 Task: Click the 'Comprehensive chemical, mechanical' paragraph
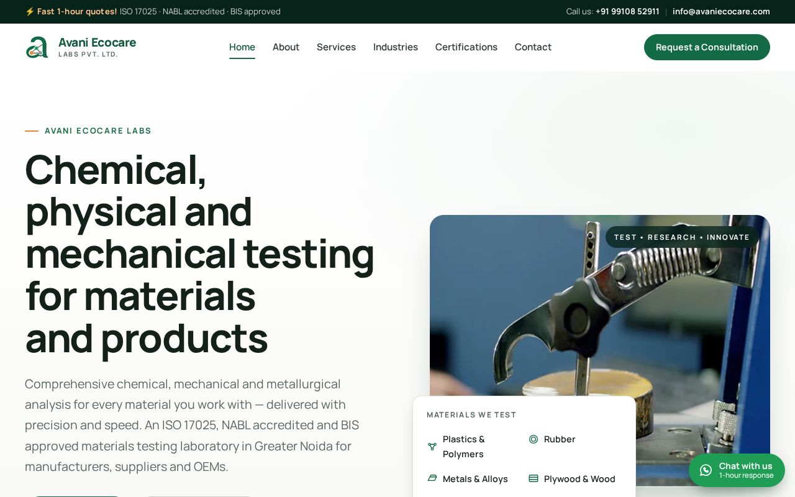(x=192, y=425)
